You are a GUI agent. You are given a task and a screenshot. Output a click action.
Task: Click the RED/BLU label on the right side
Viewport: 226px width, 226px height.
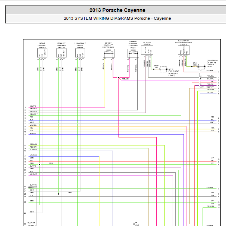click(x=210, y=84)
